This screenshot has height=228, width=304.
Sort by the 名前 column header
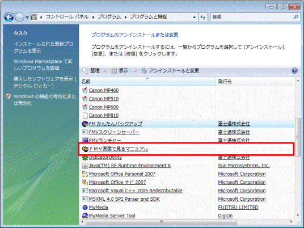coord(147,82)
